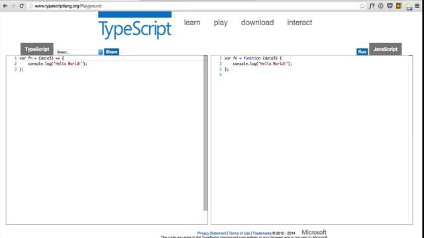This screenshot has height=238, width=424.
Task: Open the Terms of Use link
Action: [239, 233]
